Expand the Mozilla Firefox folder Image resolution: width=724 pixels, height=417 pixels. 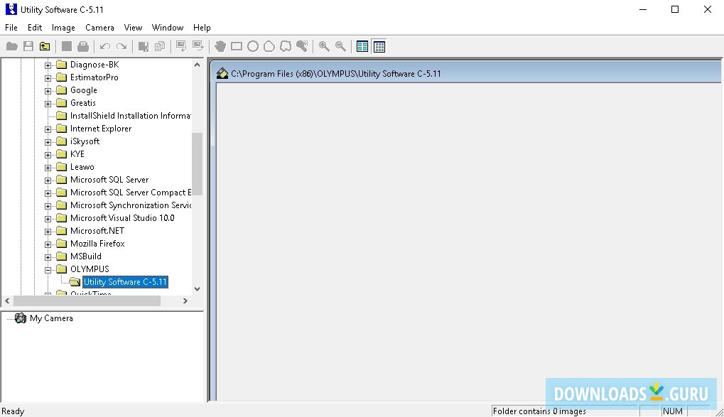pyautogui.click(x=46, y=243)
